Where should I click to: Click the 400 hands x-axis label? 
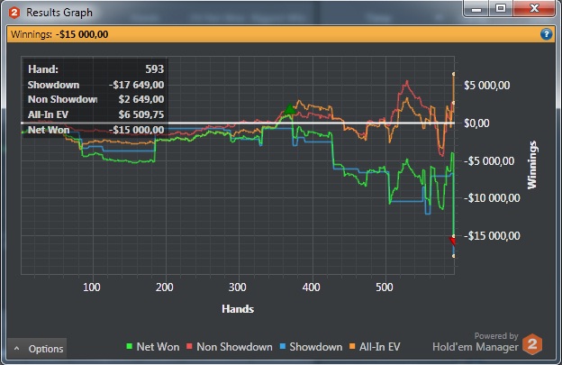click(x=311, y=287)
